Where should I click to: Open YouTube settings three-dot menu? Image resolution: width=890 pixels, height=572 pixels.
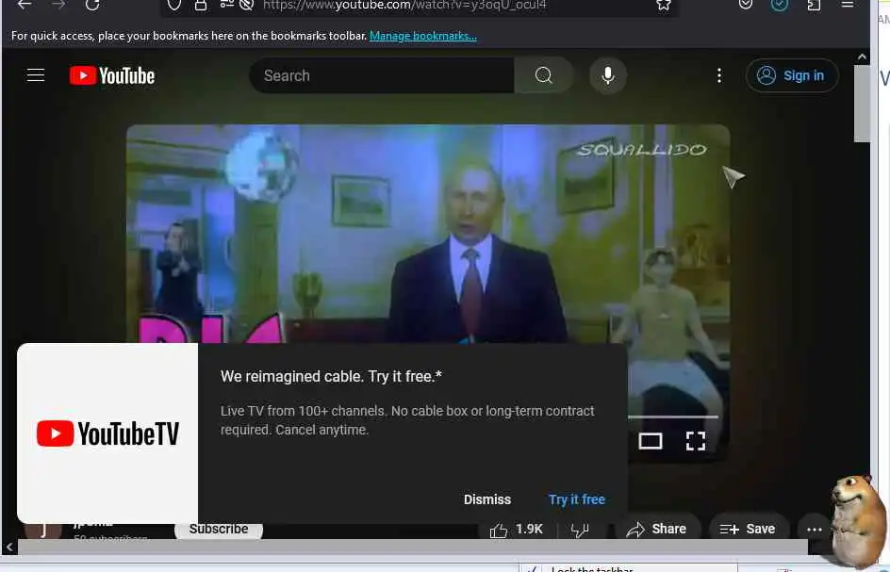719,75
